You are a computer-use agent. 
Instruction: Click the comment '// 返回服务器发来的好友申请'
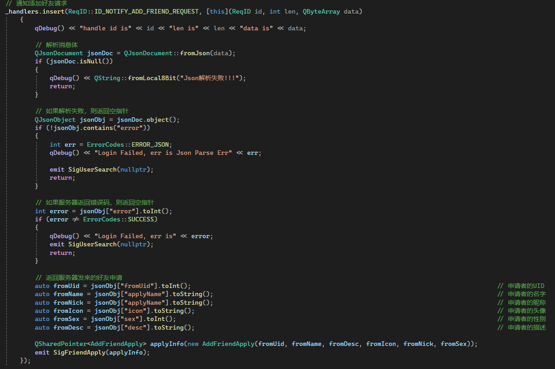click(x=79, y=278)
